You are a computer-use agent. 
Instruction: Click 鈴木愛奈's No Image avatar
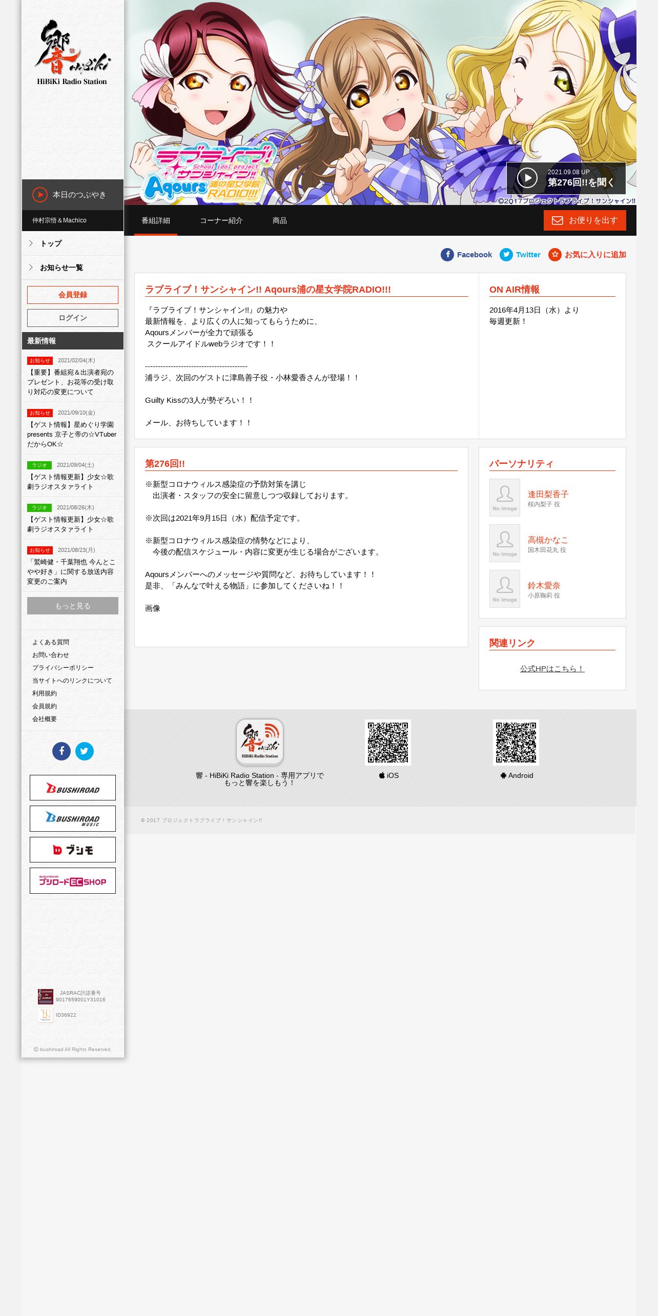[505, 589]
